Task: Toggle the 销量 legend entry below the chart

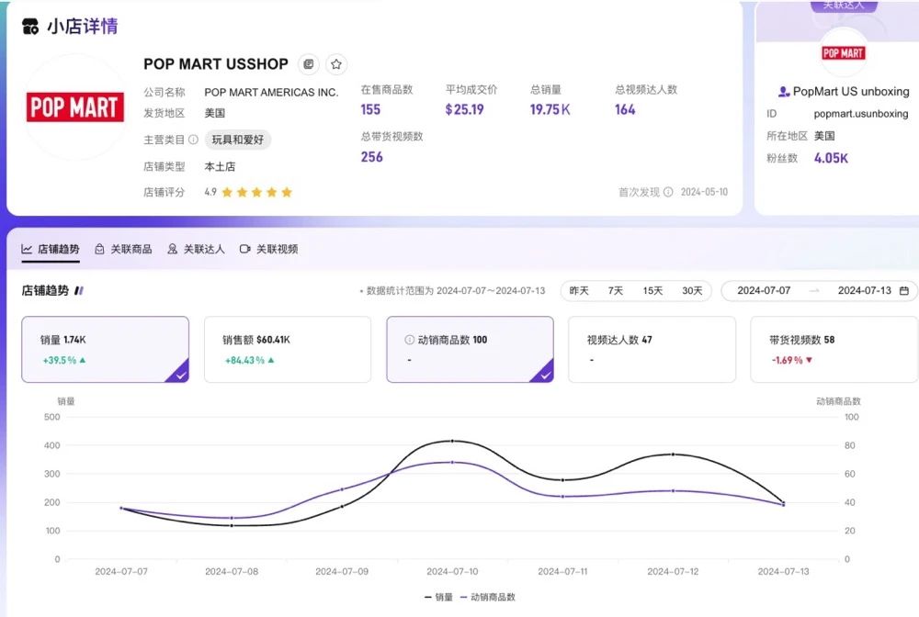Action: click(x=438, y=597)
